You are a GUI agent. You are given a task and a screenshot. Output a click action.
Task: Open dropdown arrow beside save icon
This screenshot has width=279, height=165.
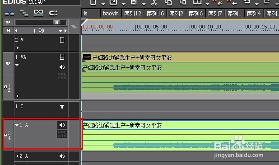[x=144, y=4]
